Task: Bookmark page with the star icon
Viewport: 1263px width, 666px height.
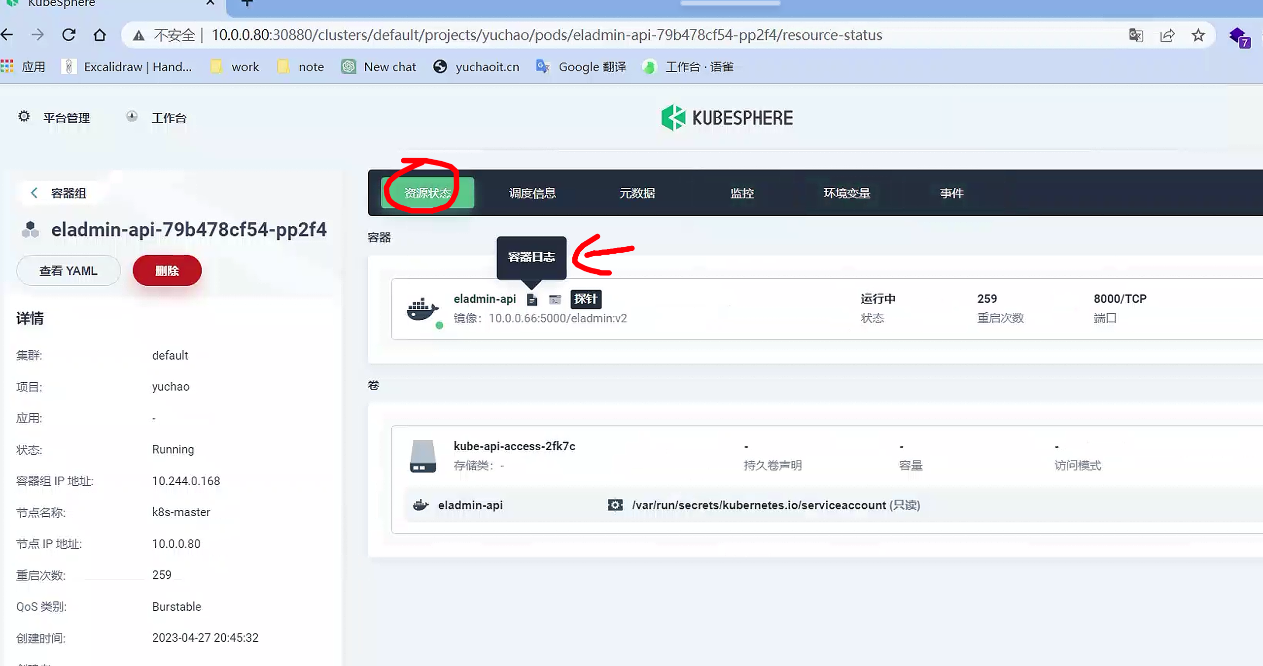Action: pos(1198,35)
